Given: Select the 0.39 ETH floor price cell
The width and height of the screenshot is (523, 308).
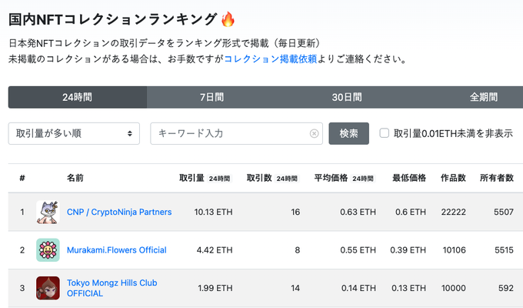Looking at the screenshot, I should coord(408,250).
